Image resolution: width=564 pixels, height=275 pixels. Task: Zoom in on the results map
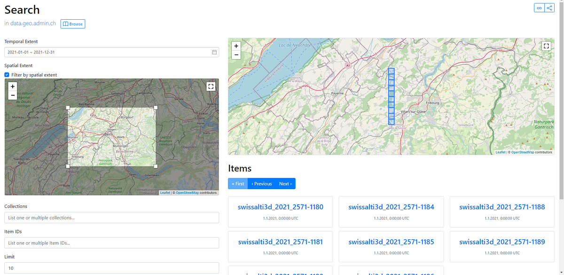(236, 46)
